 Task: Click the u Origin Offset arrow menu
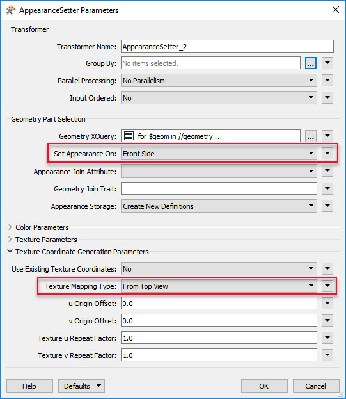point(327,304)
